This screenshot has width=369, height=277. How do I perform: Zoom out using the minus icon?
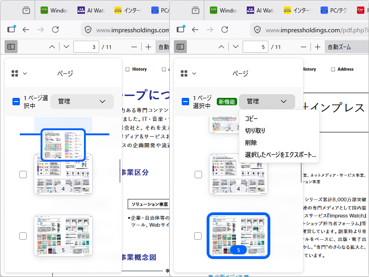click(133, 47)
